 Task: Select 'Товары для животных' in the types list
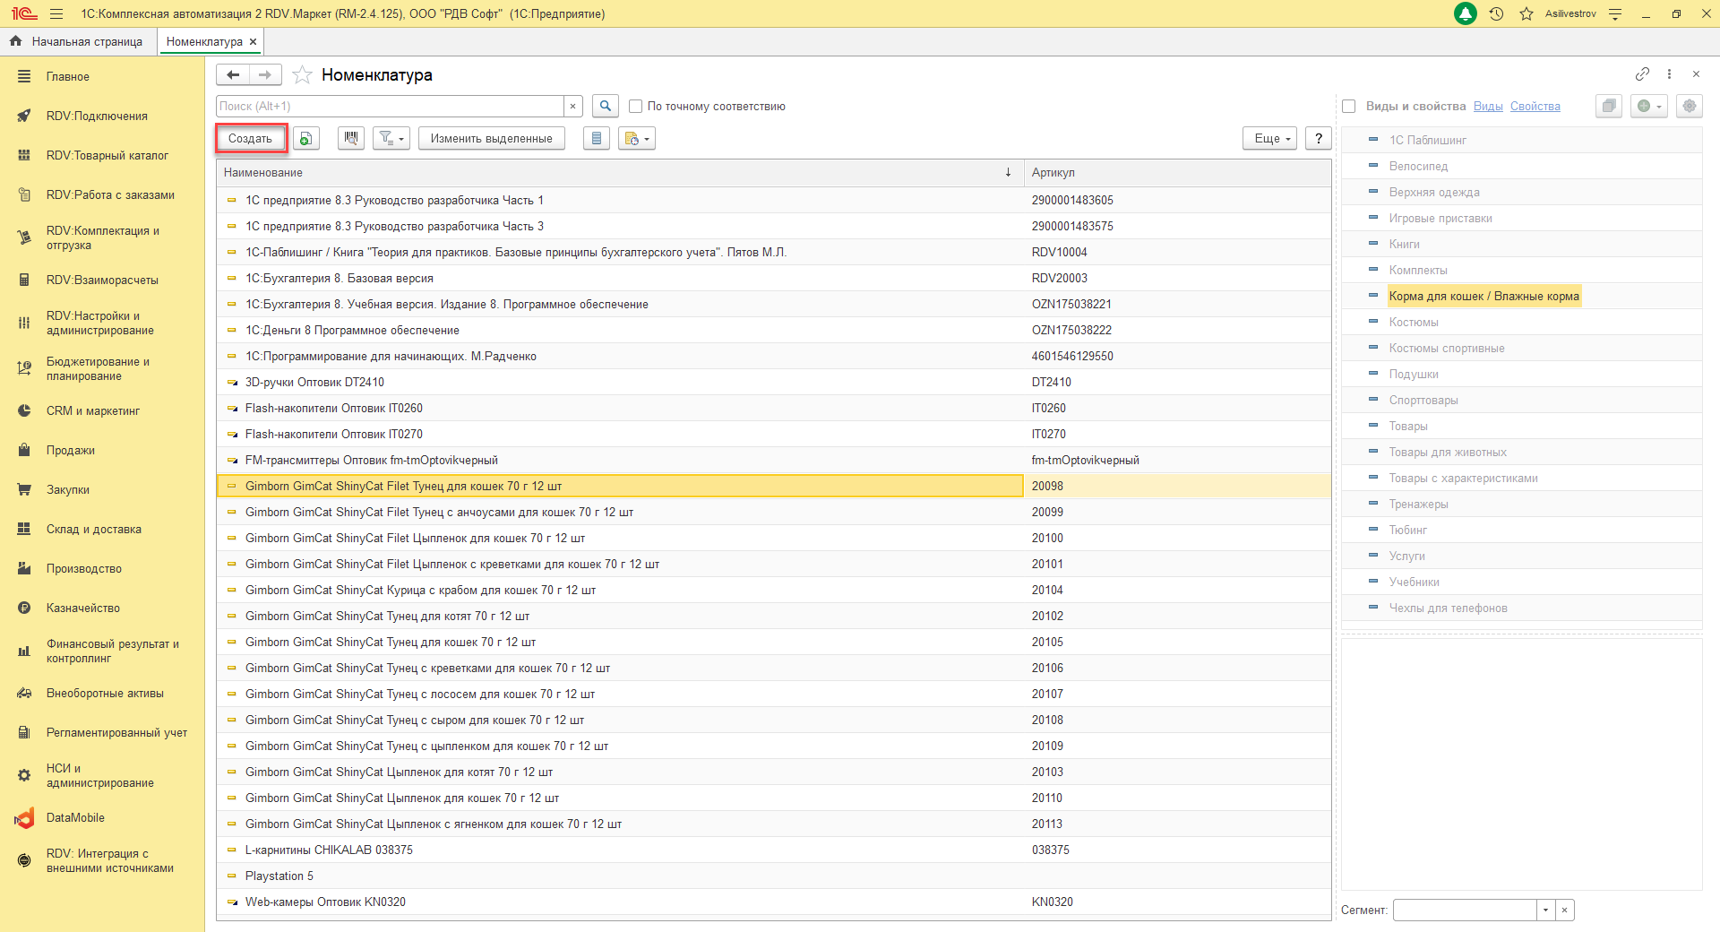click(1448, 452)
